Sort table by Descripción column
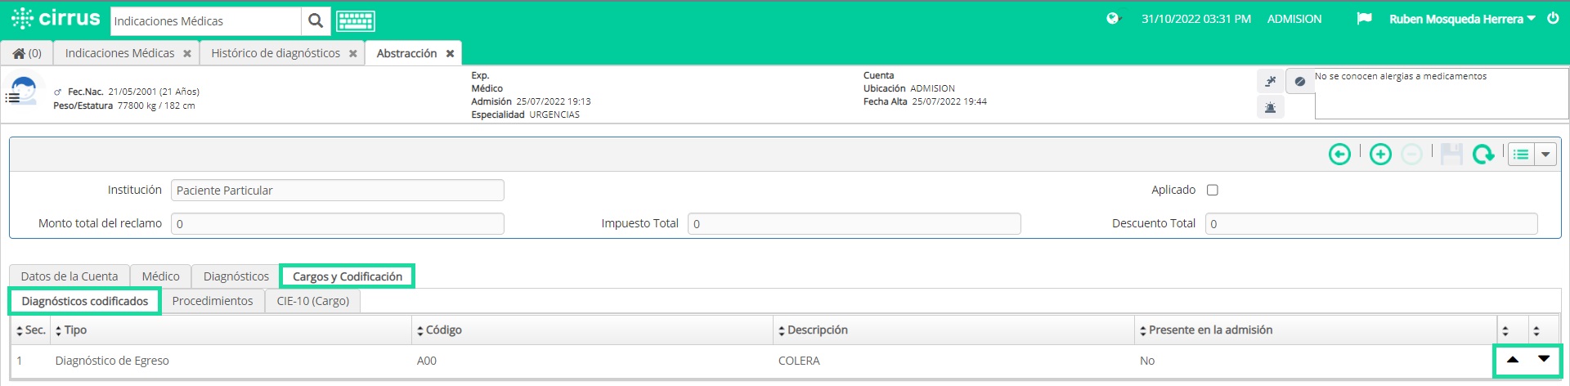 pos(953,330)
